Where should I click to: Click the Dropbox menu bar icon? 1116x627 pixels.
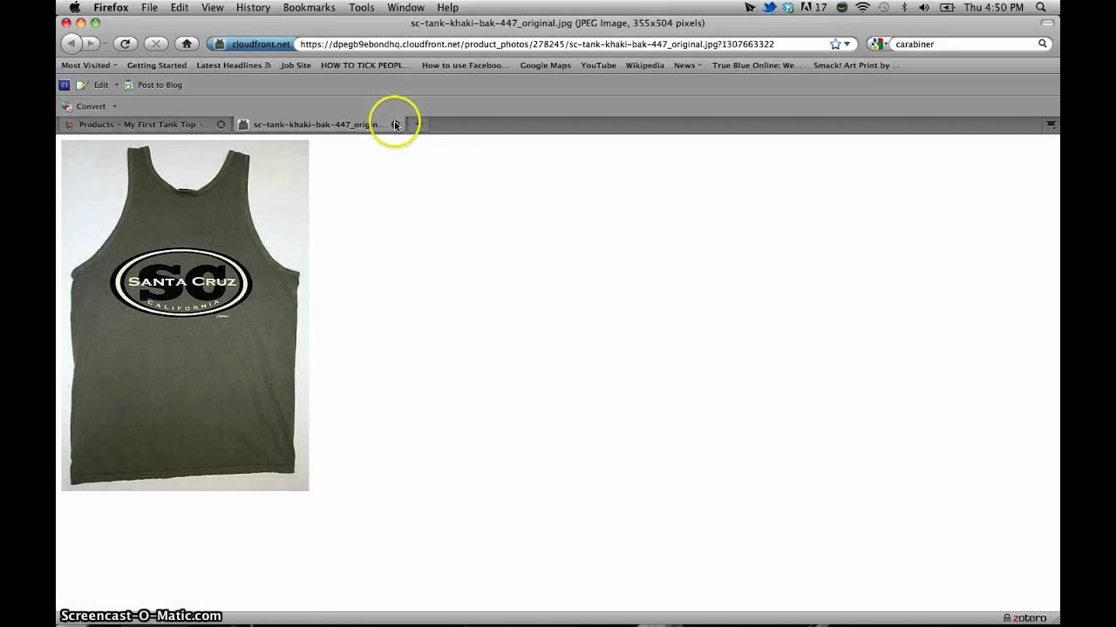(788, 7)
